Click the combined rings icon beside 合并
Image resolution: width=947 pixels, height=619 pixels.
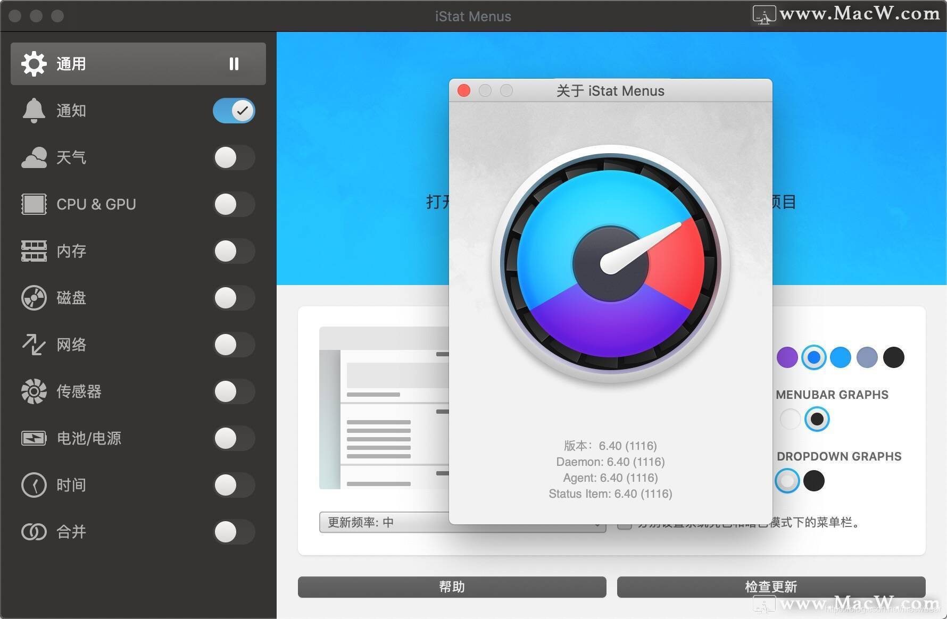(34, 532)
